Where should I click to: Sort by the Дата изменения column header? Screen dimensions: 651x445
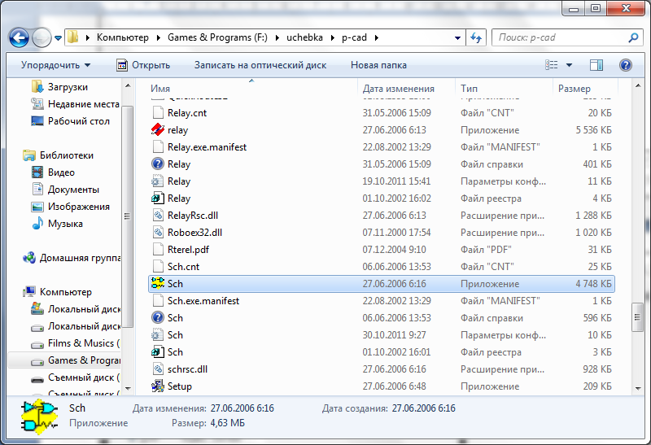[399, 89]
